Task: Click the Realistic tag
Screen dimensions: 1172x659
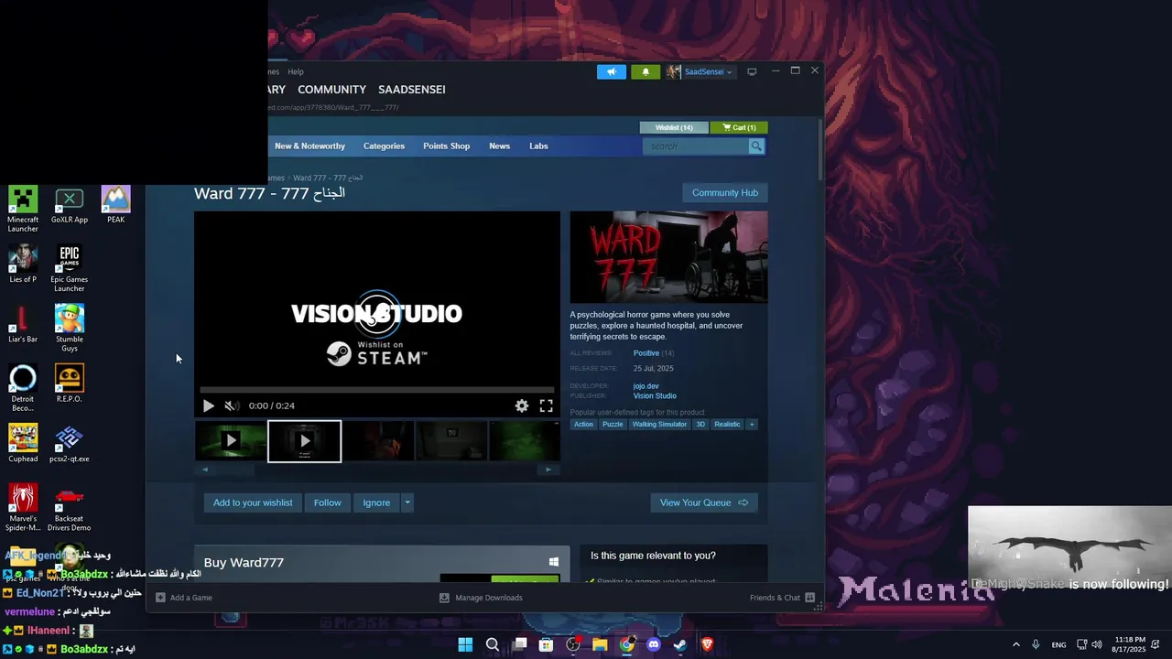Action: tap(727, 425)
